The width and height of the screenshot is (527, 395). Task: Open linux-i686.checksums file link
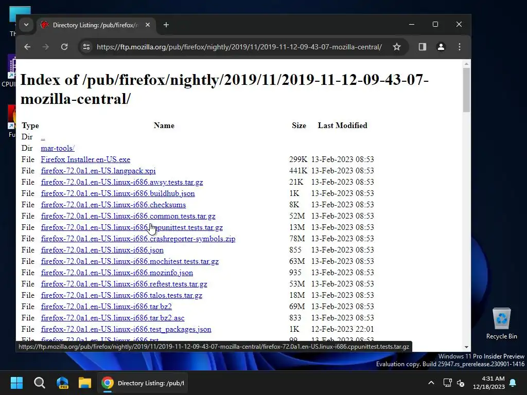[x=113, y=205]
